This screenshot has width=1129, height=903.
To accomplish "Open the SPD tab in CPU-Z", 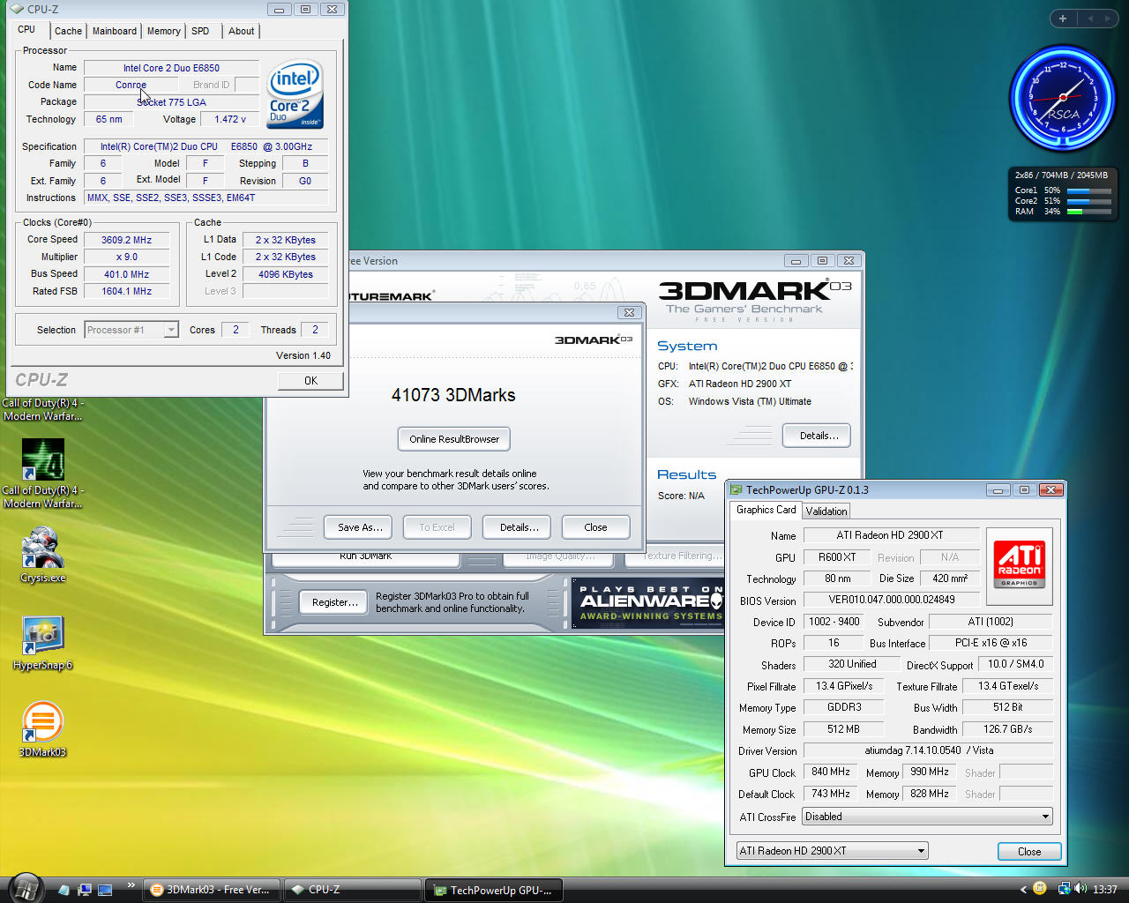I will (x=201, y=31).
